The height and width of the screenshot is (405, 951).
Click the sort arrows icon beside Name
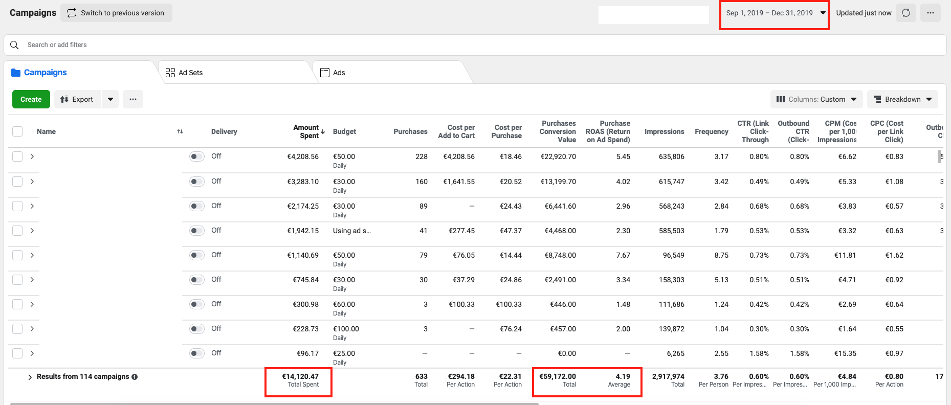point(180,131)
